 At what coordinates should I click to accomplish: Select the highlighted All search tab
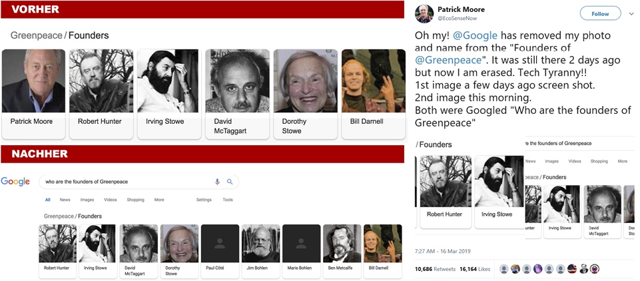pyautogui.click(x=47, y=200)
